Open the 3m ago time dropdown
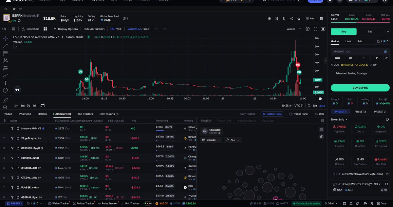This screenshot has width=393, height=207. point(211,140)
